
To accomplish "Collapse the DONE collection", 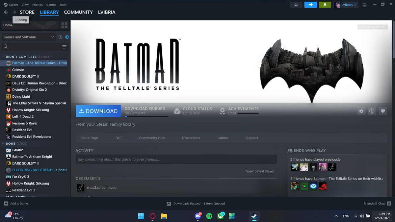I will [x=3, y=143].
